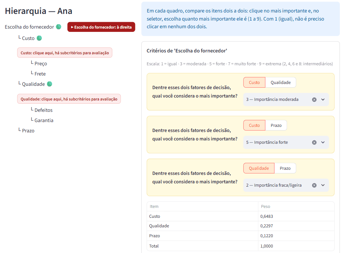Click "Critérios de 'Escolha do fornecedor'" heading
The height and width of the screenshot is (253, 345).
pyautogui.click(x=187, y=51)
